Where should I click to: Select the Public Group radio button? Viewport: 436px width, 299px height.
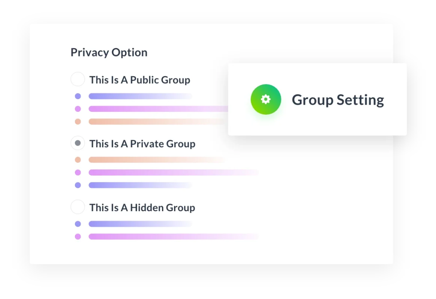click(78, 79)
